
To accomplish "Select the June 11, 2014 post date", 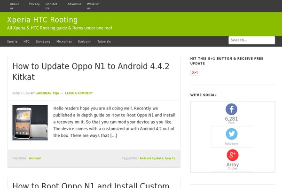I will pyautogui.click(x=22, y=93).
